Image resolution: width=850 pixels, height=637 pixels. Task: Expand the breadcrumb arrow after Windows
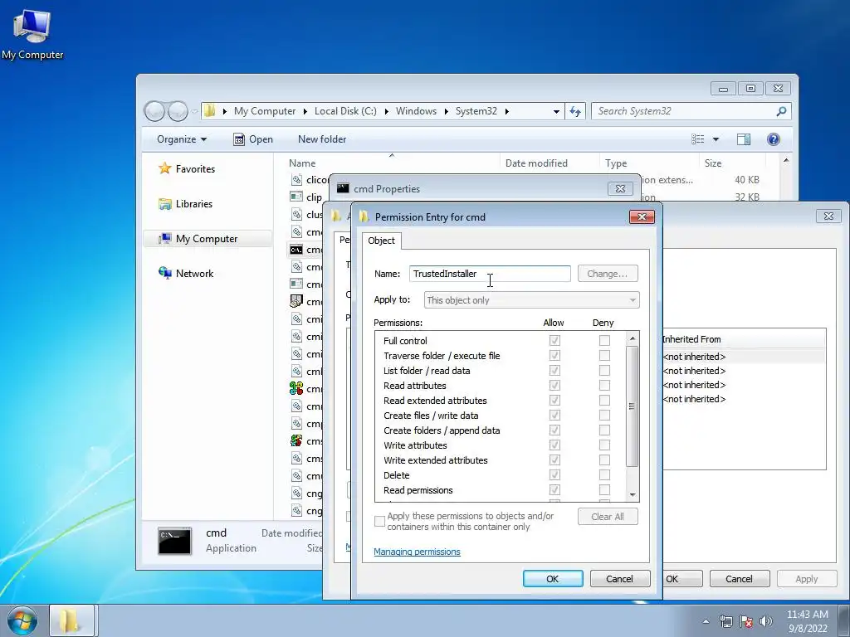446,112
